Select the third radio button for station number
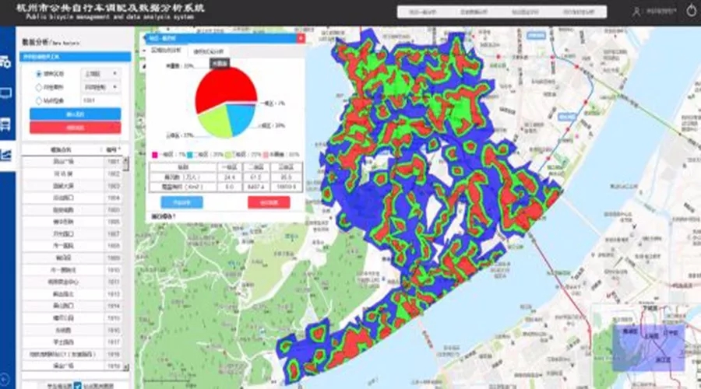The image size is (701, 389). point(39,100)
